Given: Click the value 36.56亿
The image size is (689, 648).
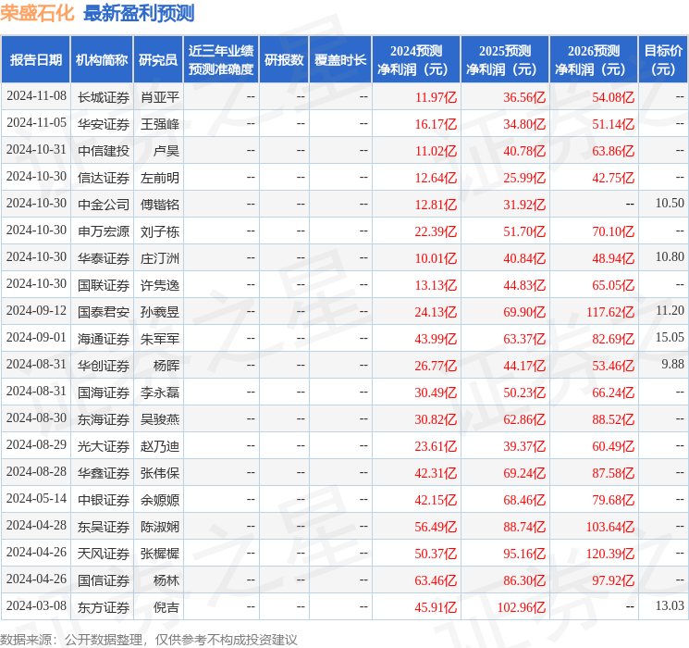Looking at the screenshot, I should coord(524,97).
